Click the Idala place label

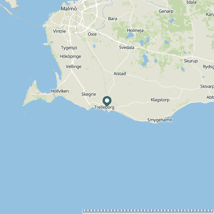point(191,2)
